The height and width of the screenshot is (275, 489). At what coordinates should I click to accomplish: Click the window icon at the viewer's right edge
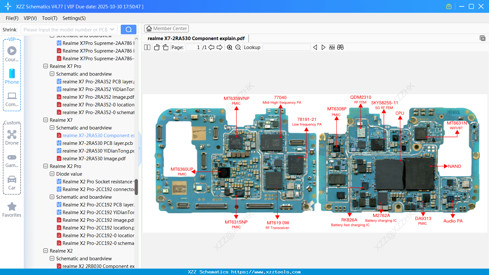483,38
